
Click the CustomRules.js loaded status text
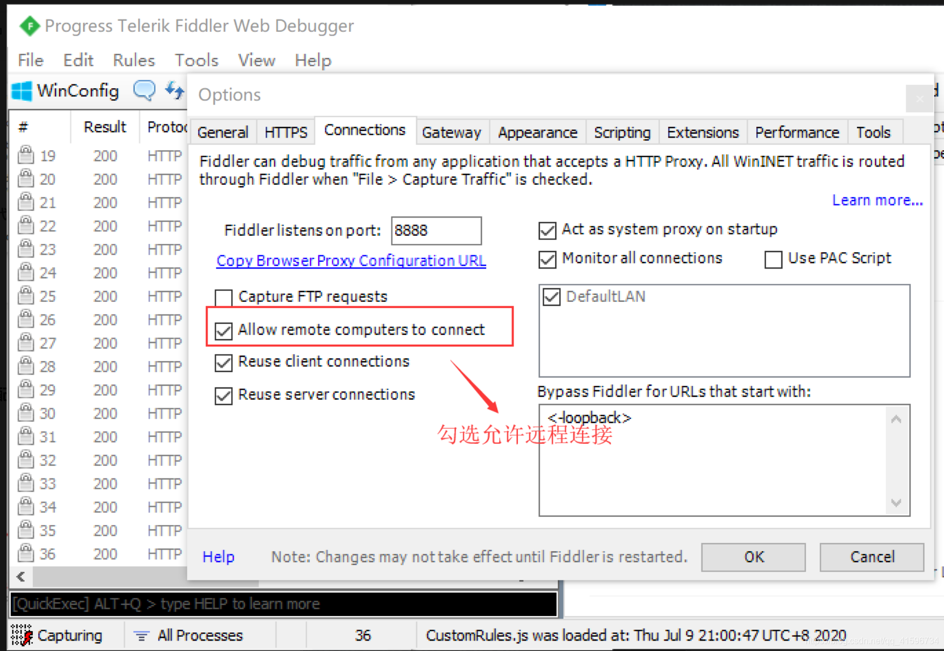[636, 636]
